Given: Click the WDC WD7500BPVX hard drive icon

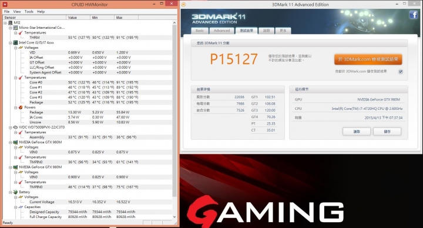Looking at the screenshot, I should [x=15, y=127].
